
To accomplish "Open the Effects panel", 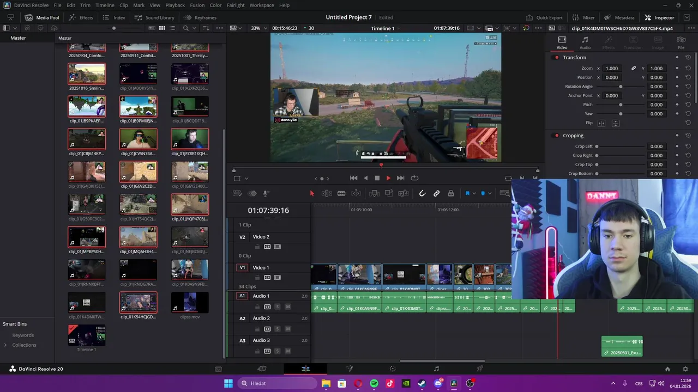I will coord(81,17).
